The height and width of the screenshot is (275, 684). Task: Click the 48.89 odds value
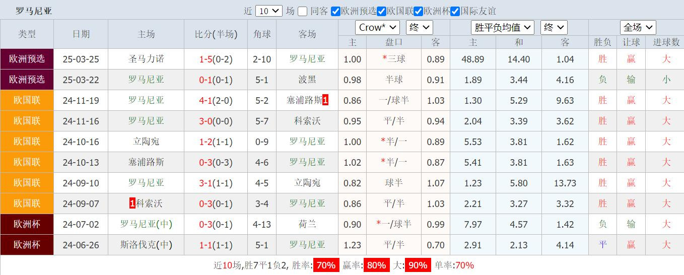473,59
